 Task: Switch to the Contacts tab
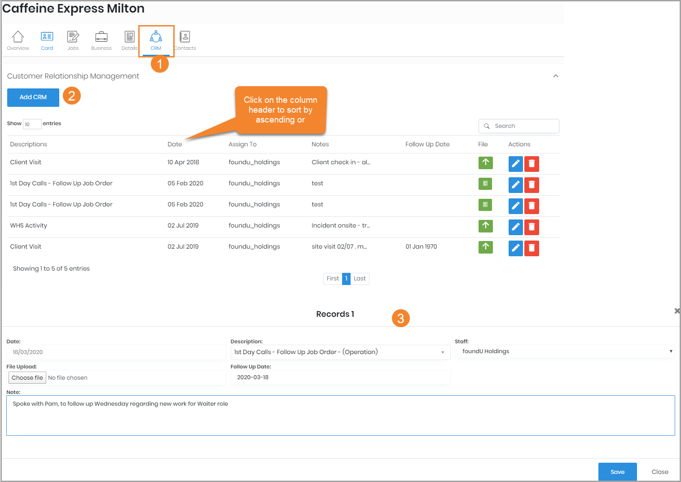[x=185, y=40]
